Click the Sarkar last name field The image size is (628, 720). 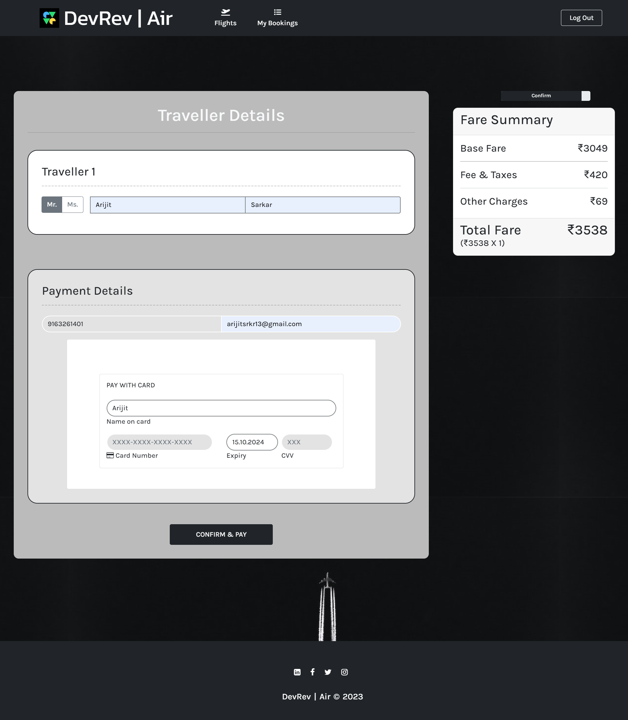[x=322, y=205]
